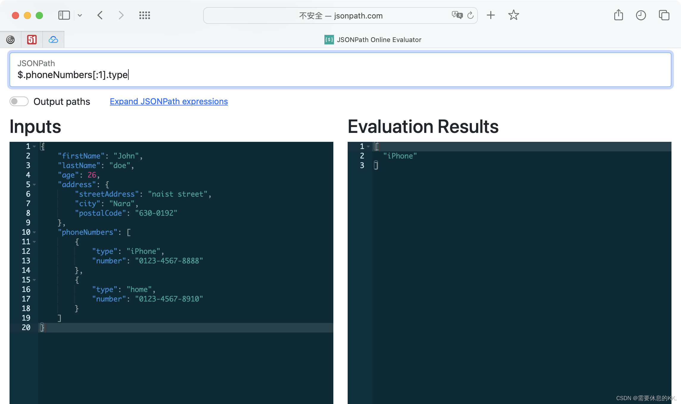Open Expand JSONPath expressions link
This screenshot has width=681, height=404.
pyautogui.click(x=169, y=102)
